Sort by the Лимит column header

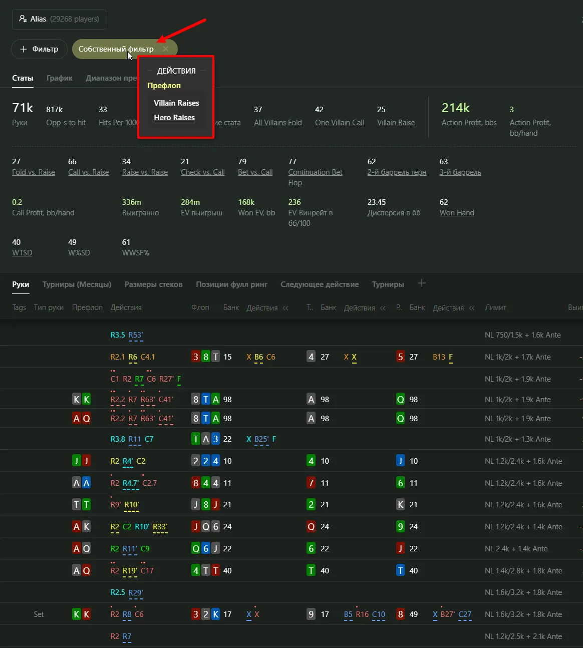pyautogui.click(x=495, y=307)
